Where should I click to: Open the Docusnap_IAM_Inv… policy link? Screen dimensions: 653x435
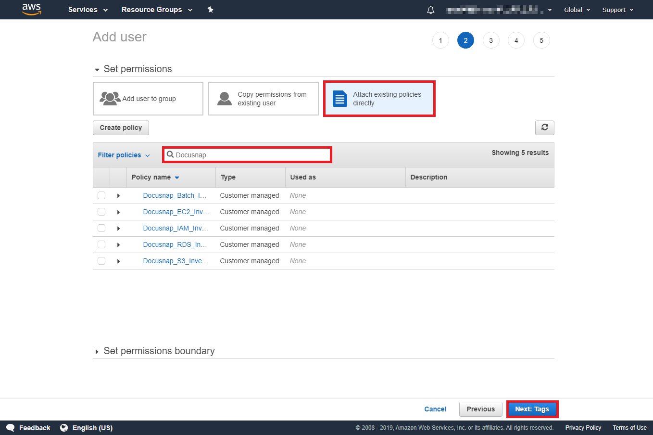(176, 228)
